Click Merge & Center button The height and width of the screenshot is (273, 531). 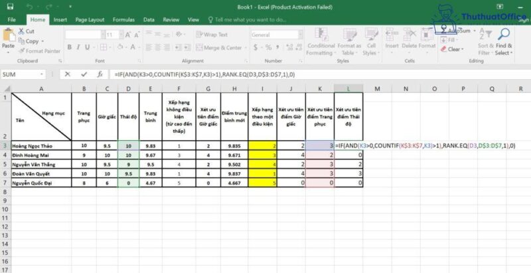pyautogui.click(x=219, y=48)
